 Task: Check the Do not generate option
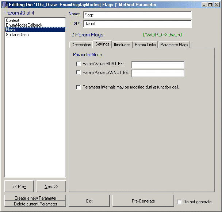pyautogui.click(x=179, y=202)
